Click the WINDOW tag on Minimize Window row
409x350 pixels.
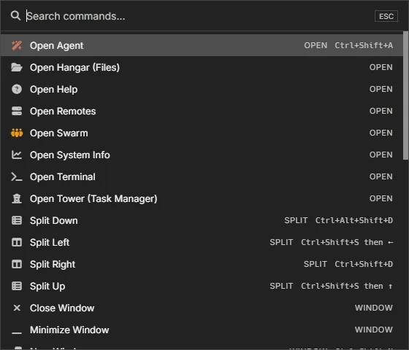pos(373,330)
